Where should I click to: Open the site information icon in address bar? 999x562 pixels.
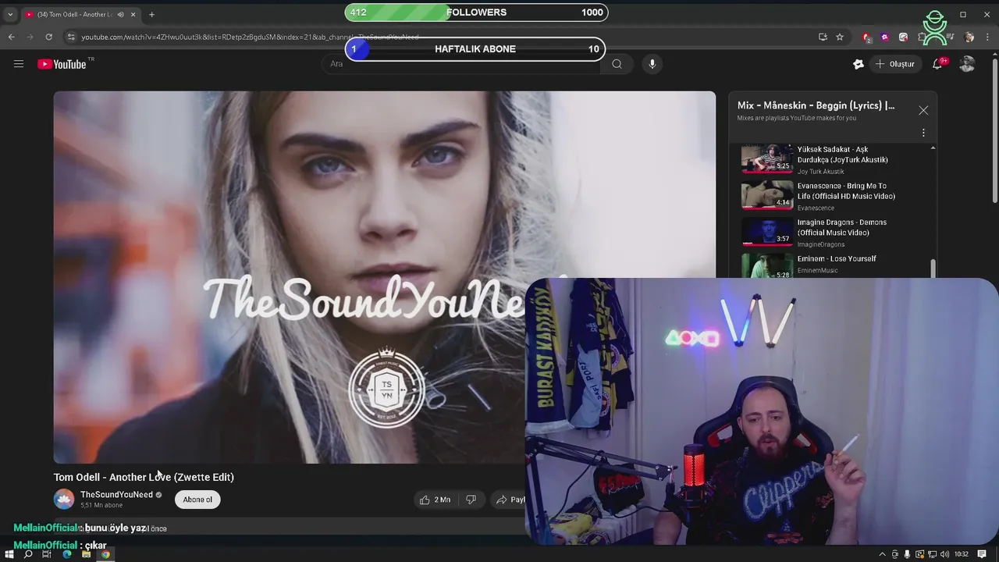click(x=71, y=37)
